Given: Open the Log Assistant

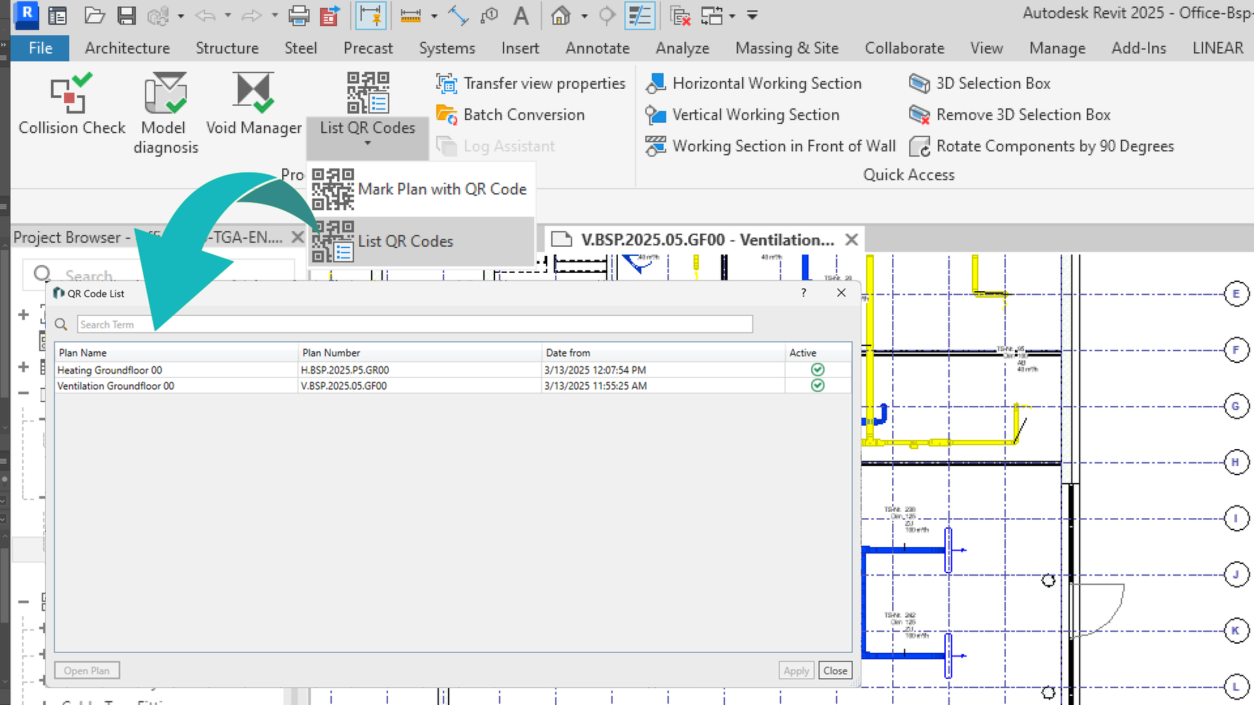Looking at the screenshot, I should pos(495,146).
